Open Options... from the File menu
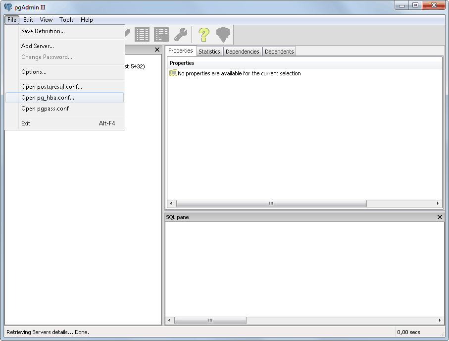The image size is (449, 341). click(x=34, y=72)
